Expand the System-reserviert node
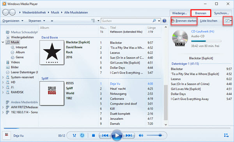234x142 pixels. pyautogui.click(x=3, y=77)
